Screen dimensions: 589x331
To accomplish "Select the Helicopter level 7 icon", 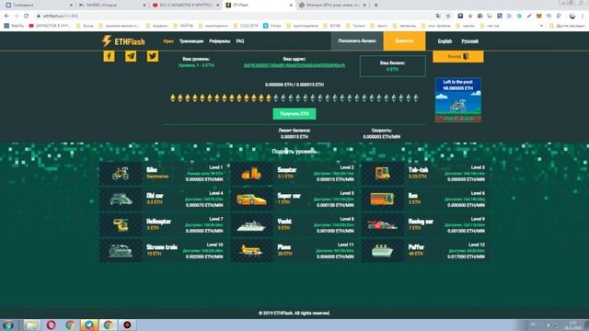I will 121,224.
